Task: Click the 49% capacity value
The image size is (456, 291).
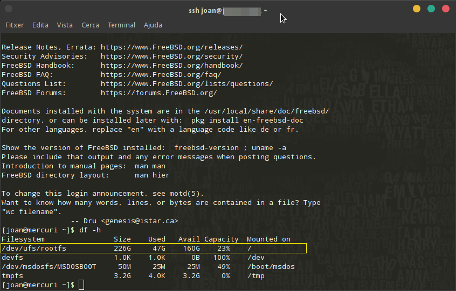Action: [x=223, y=267]
